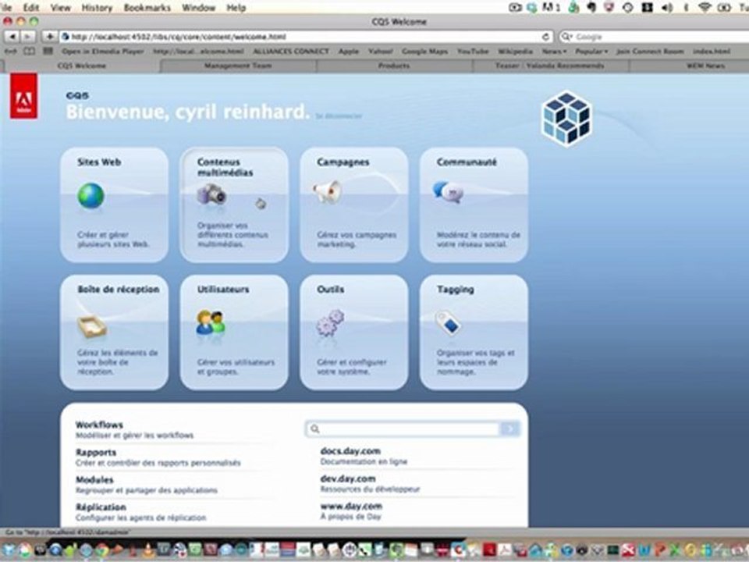This screenshot has height=562, width=749.
Task: Open the Campagnes megaphone icon
Action: (328, 191)
